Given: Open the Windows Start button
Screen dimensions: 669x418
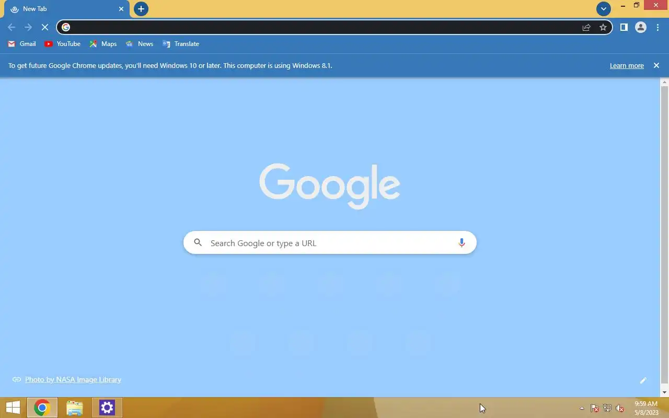Looking at the screenshot, I should (13, 408).
